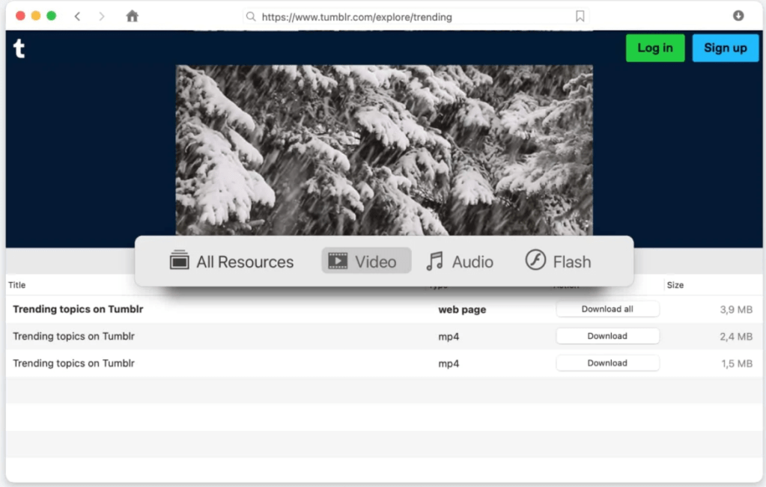The image size is (766, 487).
Task: Click the search magnifier in address bar
Action: [x=252, y=16]
